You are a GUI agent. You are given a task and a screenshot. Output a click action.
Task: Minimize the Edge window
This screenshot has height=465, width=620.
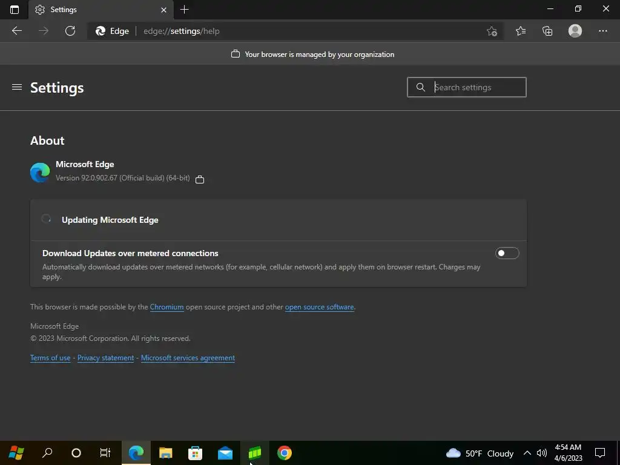550,8
